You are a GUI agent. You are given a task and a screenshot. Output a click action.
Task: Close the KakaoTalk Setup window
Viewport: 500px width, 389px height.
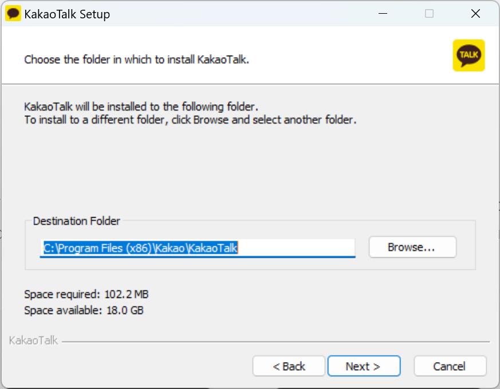tap(475, 14)
